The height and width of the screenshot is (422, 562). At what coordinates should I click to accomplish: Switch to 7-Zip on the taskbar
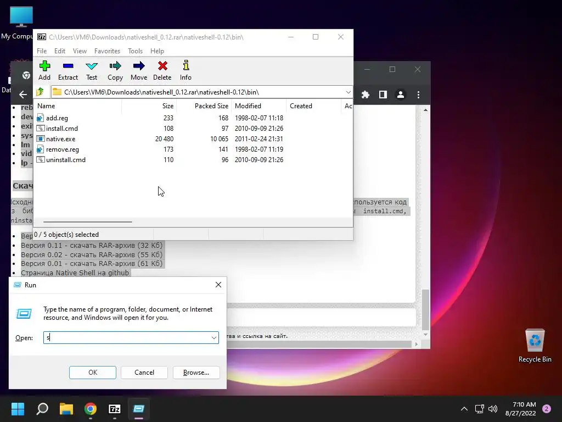(x=114, y=409)
